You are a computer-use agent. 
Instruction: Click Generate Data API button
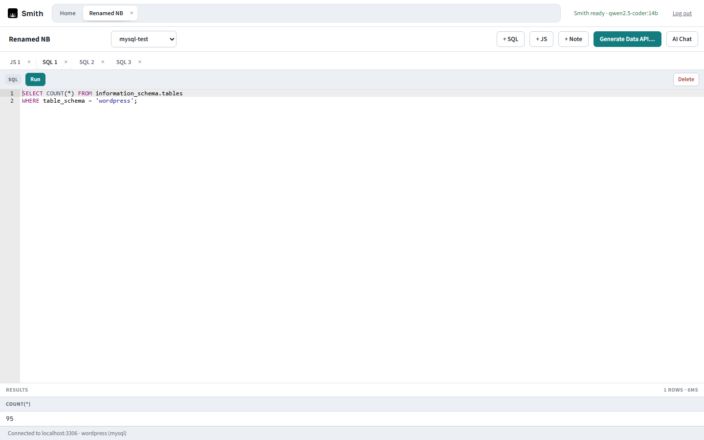point(627,39)
